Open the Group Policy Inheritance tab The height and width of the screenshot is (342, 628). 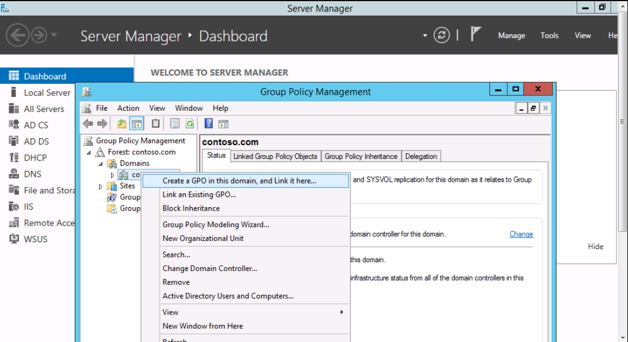point(361,156)
